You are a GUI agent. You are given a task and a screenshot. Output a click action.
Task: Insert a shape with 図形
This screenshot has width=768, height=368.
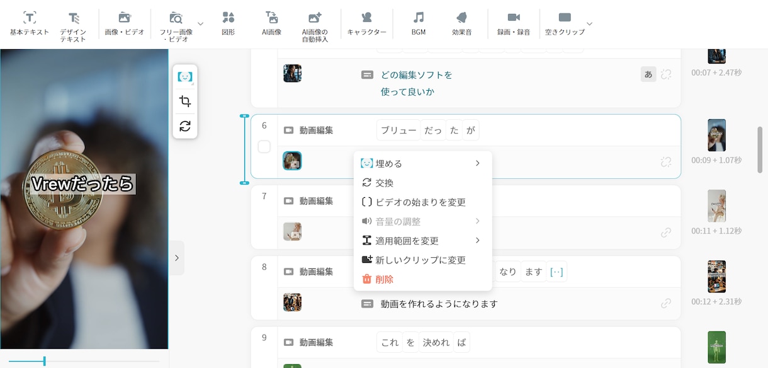(229, 23)
